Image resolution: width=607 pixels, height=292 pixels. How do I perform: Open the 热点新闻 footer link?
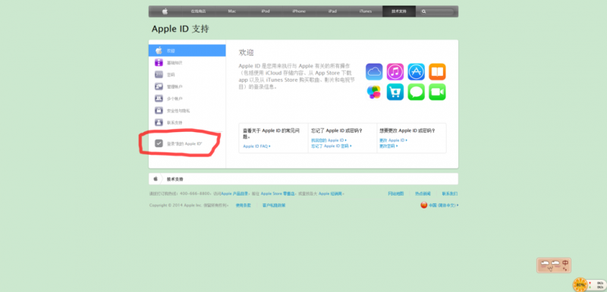423,193
